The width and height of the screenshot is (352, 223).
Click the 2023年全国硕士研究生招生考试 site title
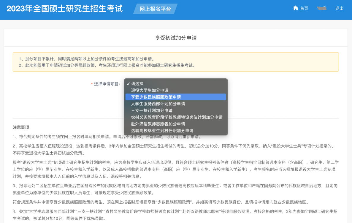[x=64, y=9]
